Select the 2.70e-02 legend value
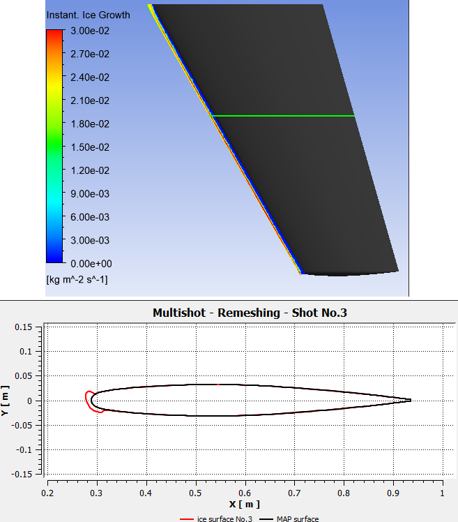The width and height of the screenshot is (458, 522). click(x=90, y=54)
